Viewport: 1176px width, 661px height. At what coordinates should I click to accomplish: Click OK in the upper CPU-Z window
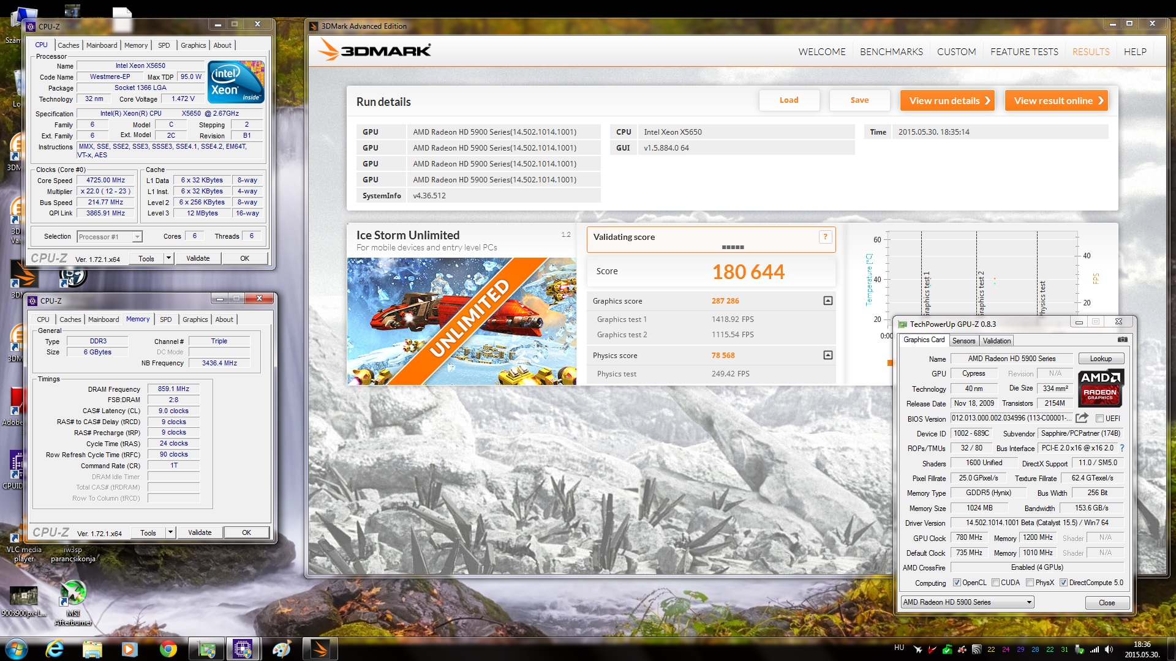point(244,258)
